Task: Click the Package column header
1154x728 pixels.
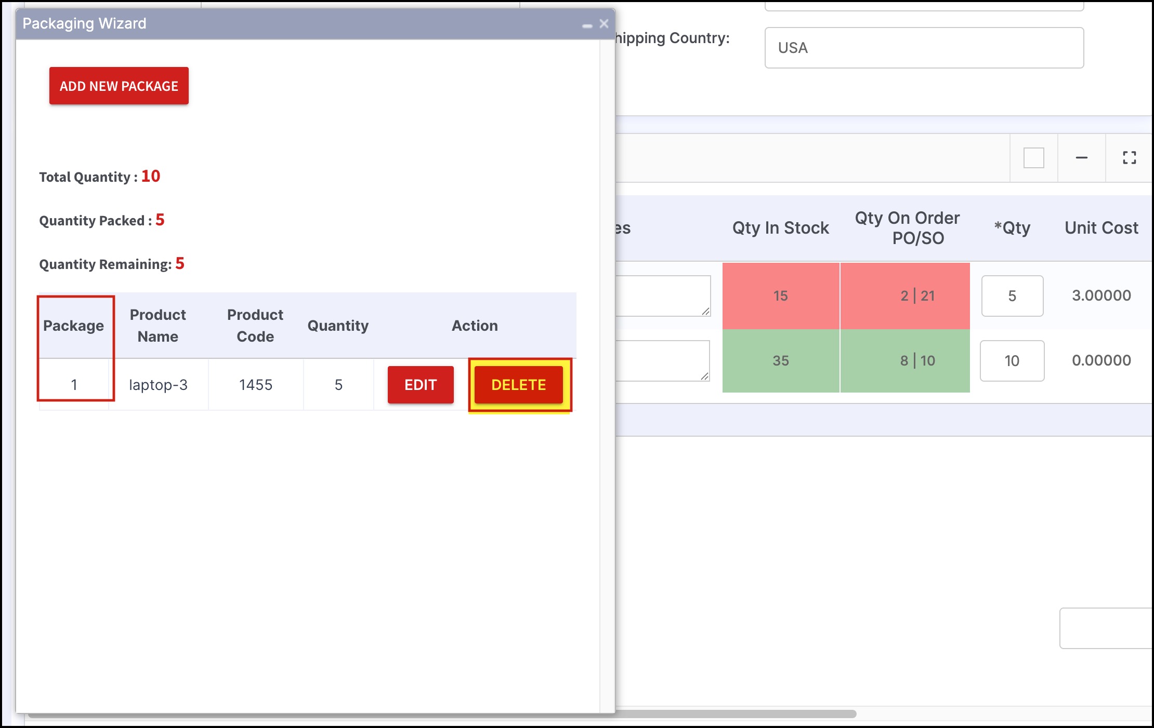Action: tap(73, 326)
